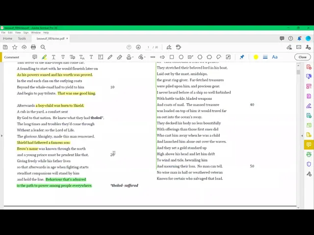Open the Aa text properties

pos(275,57)
